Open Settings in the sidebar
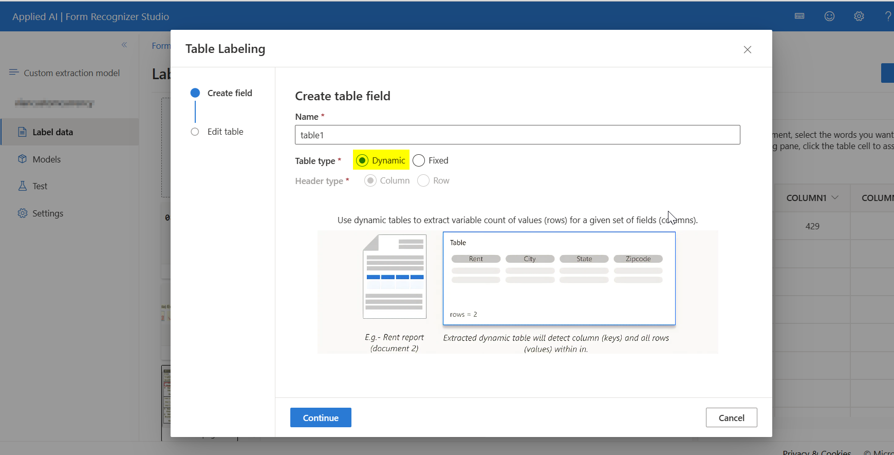Image resolution: width=894 pixels, height=455 pixels. click(47, 213)
